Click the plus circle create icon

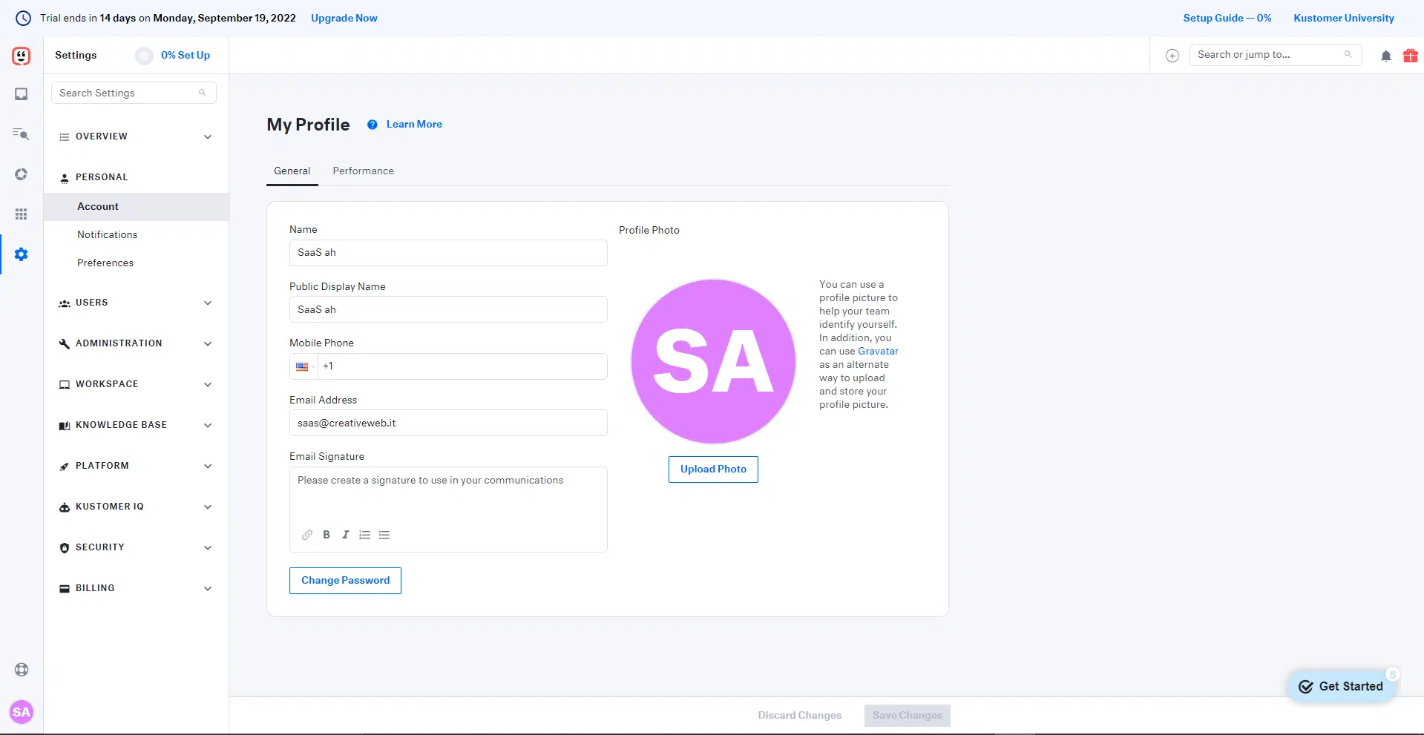pos(1172,56)
